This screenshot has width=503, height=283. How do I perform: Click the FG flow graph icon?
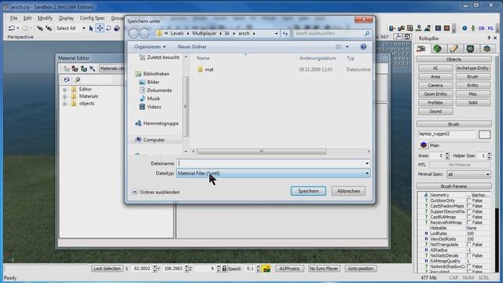(x=490, y=28)
